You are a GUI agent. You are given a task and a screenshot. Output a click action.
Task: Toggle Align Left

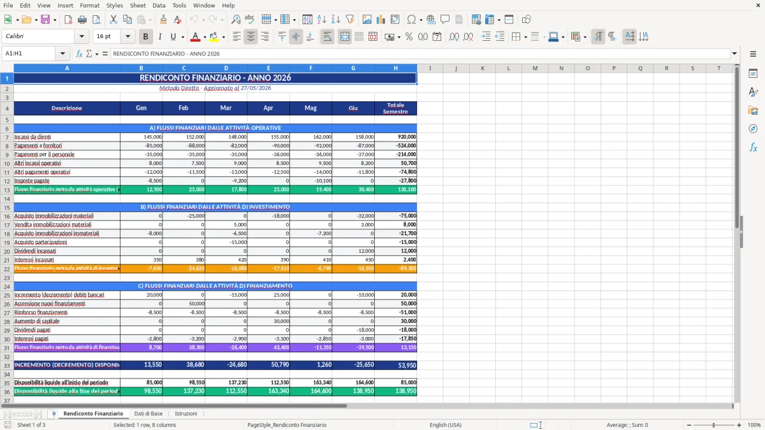pos(237,37)
